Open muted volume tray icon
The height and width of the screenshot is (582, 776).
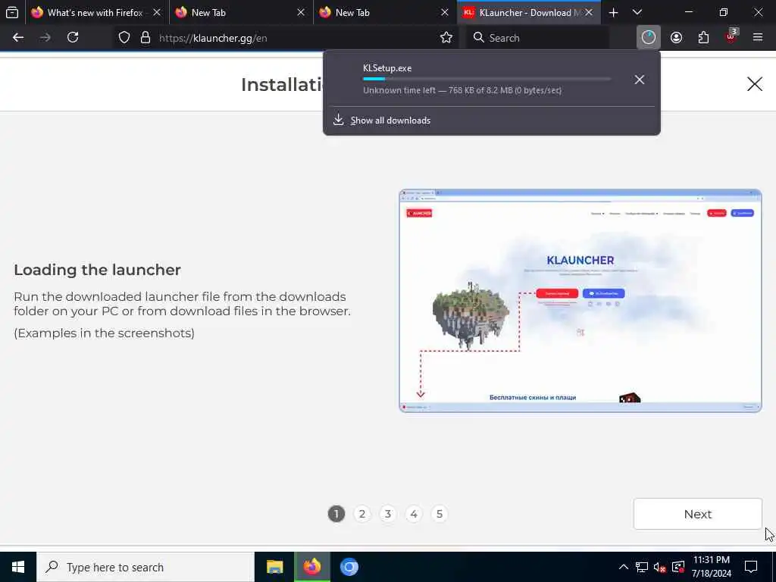(660, 567)
